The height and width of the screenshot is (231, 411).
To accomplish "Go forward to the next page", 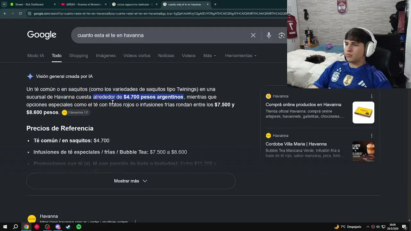I will pyautogui.click(x=13, y=13).
